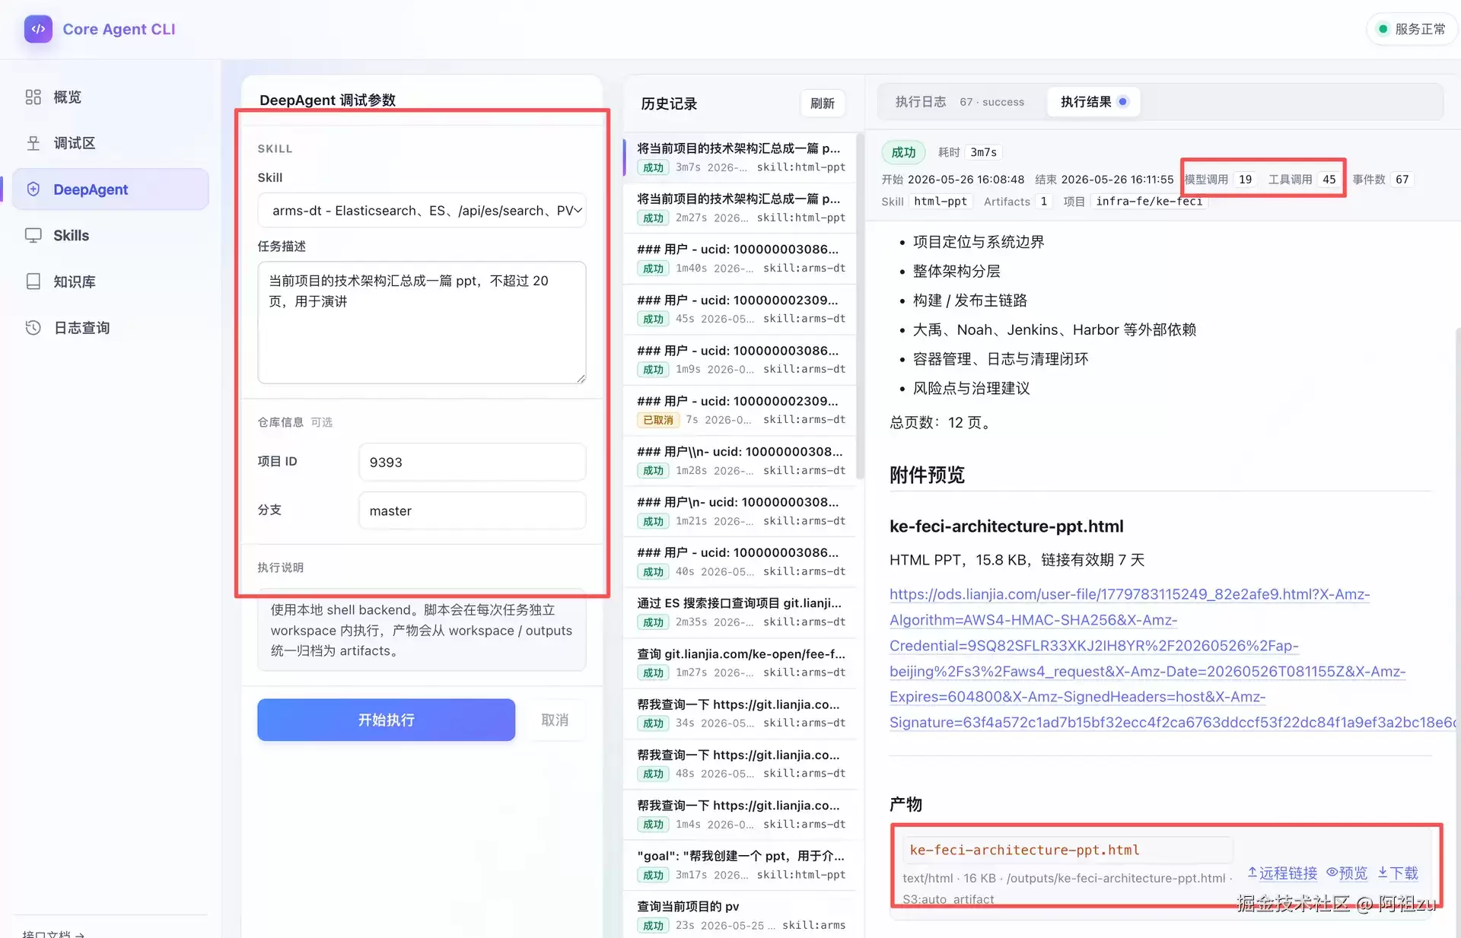This screenshot has width=1461, height=938.
Task: Expand the Skill selection dropdown
Action: point(422,210)
